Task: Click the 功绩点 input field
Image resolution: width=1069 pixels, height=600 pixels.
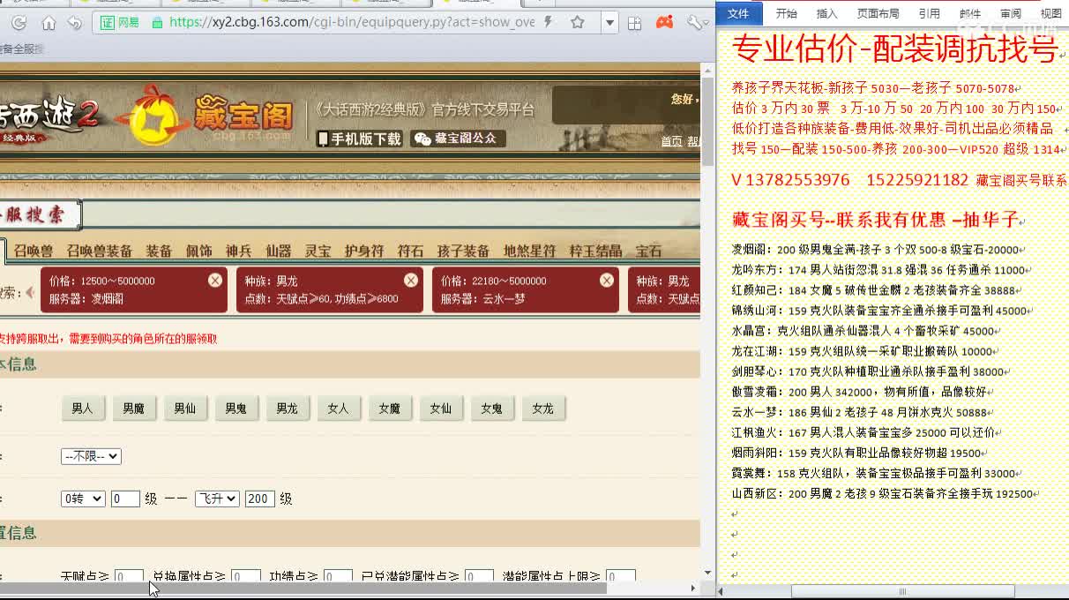Action: click(338, 576)
